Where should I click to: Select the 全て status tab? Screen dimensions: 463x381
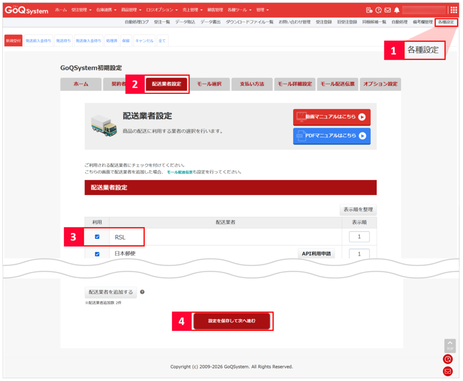162,41
